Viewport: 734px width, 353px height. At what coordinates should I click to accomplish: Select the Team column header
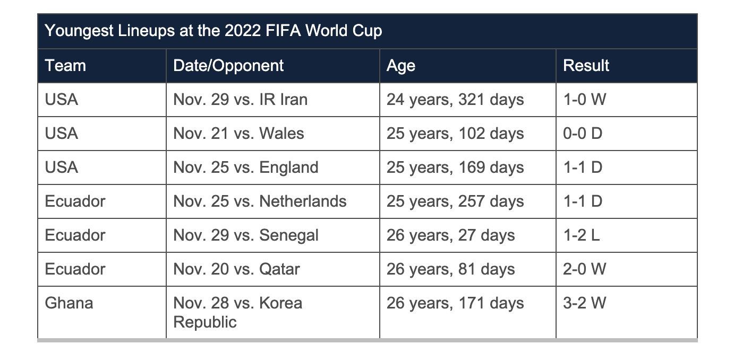102,66
